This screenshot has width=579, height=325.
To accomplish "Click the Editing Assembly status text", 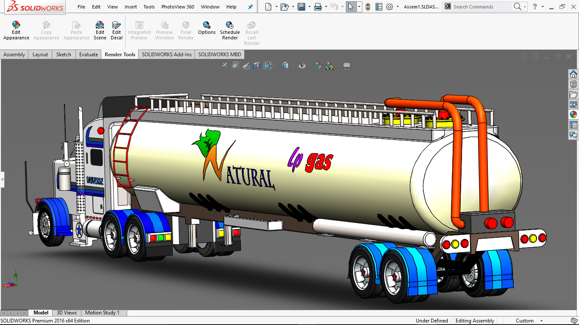I will coord(475,321).
